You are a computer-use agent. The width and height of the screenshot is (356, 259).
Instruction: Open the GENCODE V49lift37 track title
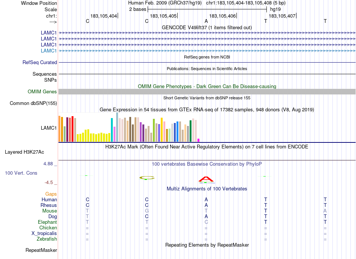click(x=207, y=27)
